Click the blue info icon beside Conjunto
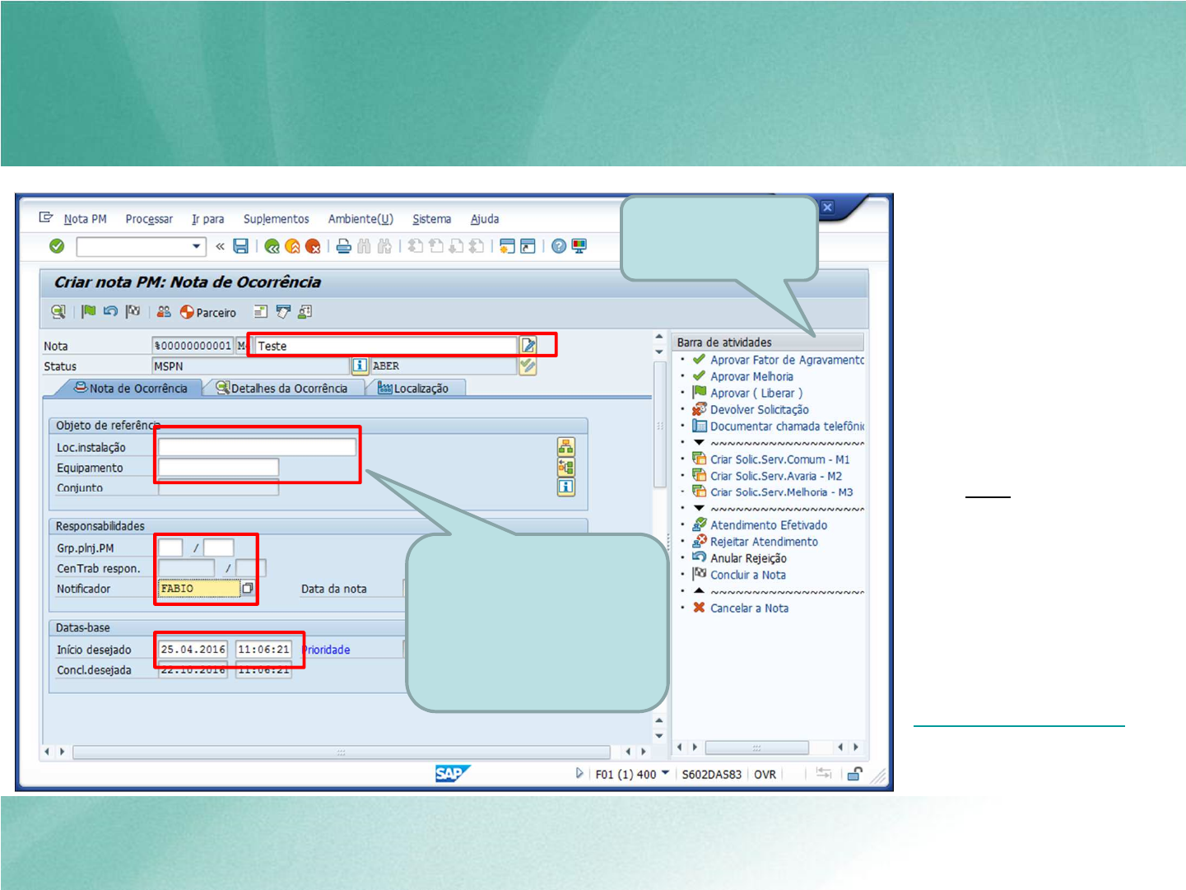Viewport: 1186px width, 890px height. pos(566,487)
